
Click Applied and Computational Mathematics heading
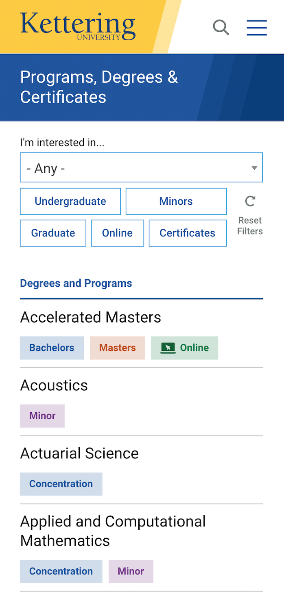point(113,530)
